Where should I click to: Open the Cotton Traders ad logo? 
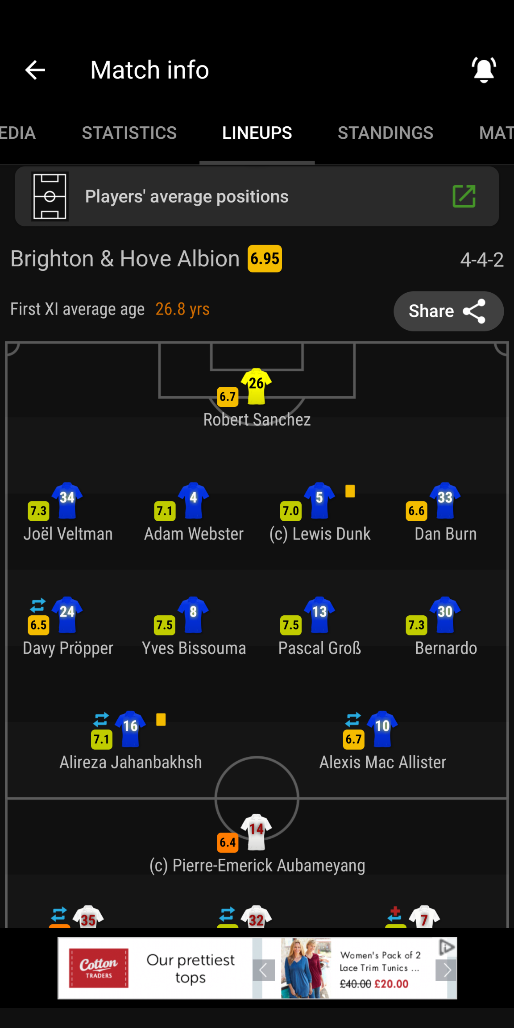[x=99, y=968]
